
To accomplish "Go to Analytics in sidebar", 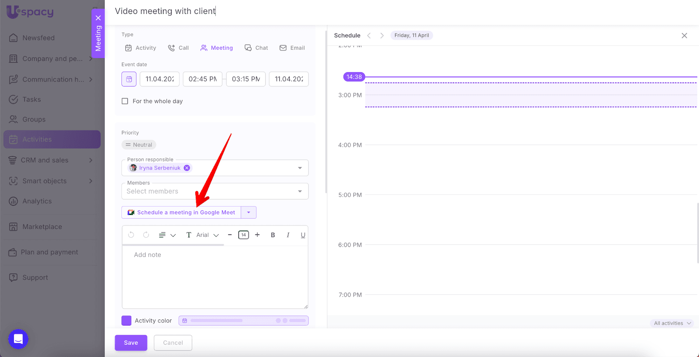I will pos(37,201).
